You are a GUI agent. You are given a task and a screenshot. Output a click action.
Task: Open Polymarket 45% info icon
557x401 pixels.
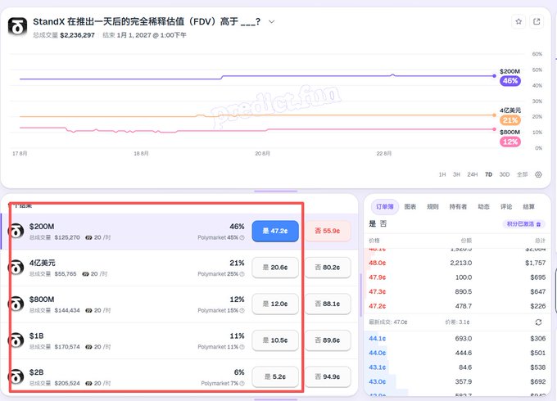[242, 237]
